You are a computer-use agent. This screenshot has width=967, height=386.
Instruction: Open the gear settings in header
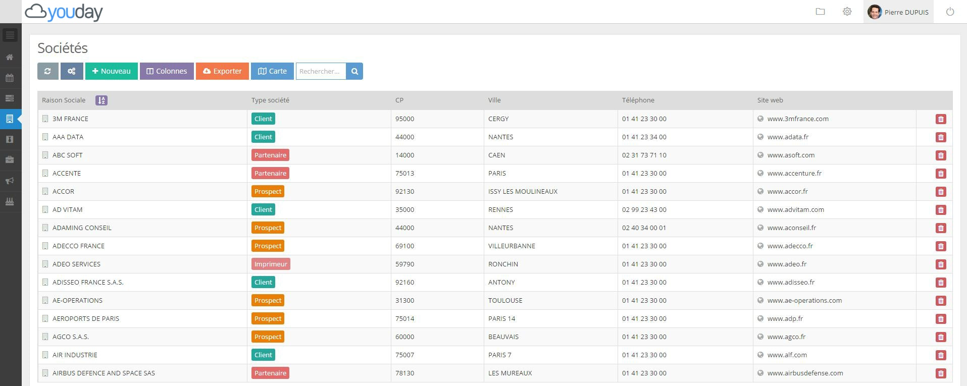847,12
